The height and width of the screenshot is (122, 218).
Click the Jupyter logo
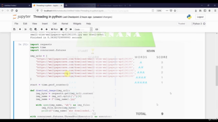[21, 17]
